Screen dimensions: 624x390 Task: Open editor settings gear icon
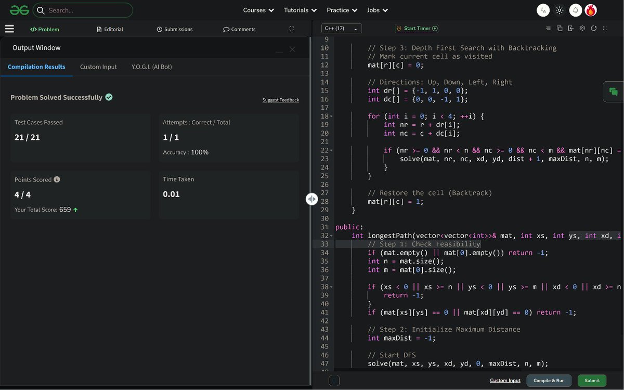pos(582,29)
